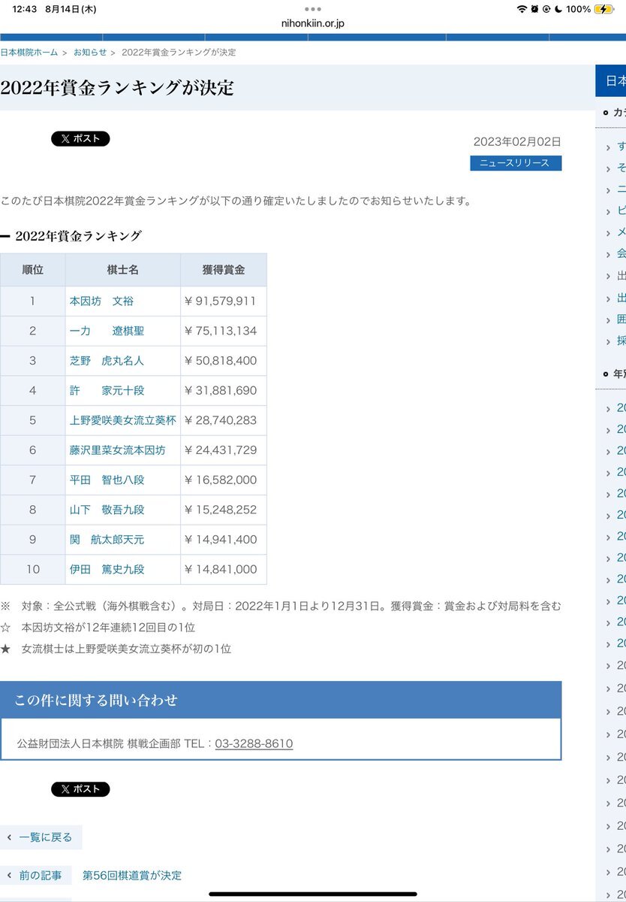The height and width of the screenshot is (902, 626).
Task: Select the prize amount ¥31,881,690
Action: tap(220, 391)
